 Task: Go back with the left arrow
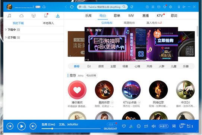pyautogui.click(x=66, y=7)
